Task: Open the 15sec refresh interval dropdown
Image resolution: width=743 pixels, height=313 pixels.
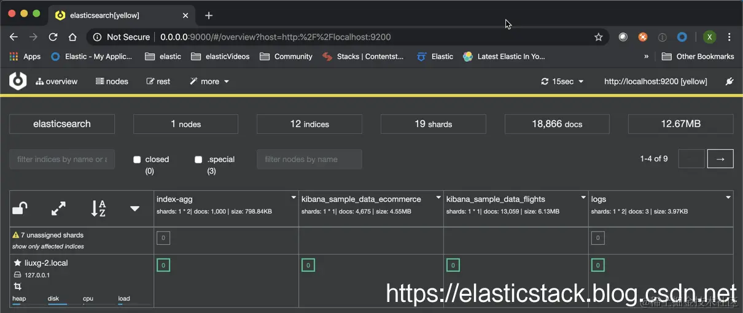Action: click(x=562, y=81)
